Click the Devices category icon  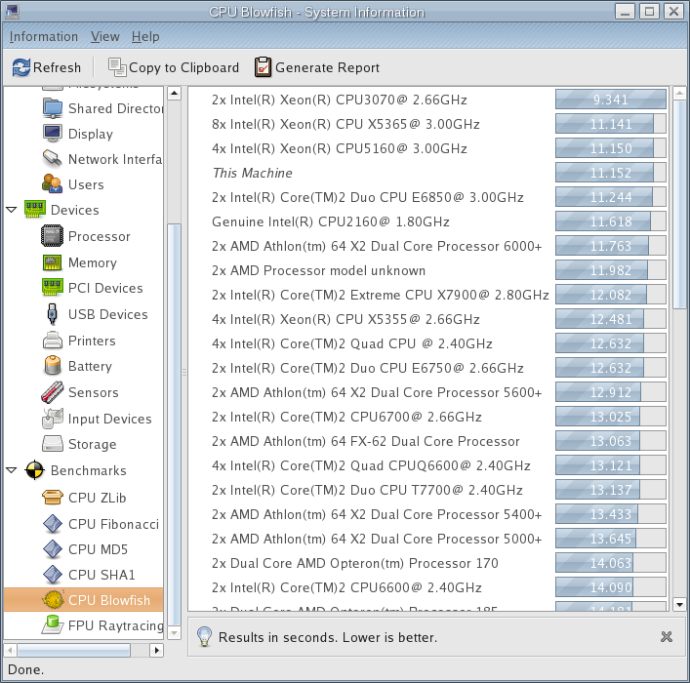pos(35,210)
